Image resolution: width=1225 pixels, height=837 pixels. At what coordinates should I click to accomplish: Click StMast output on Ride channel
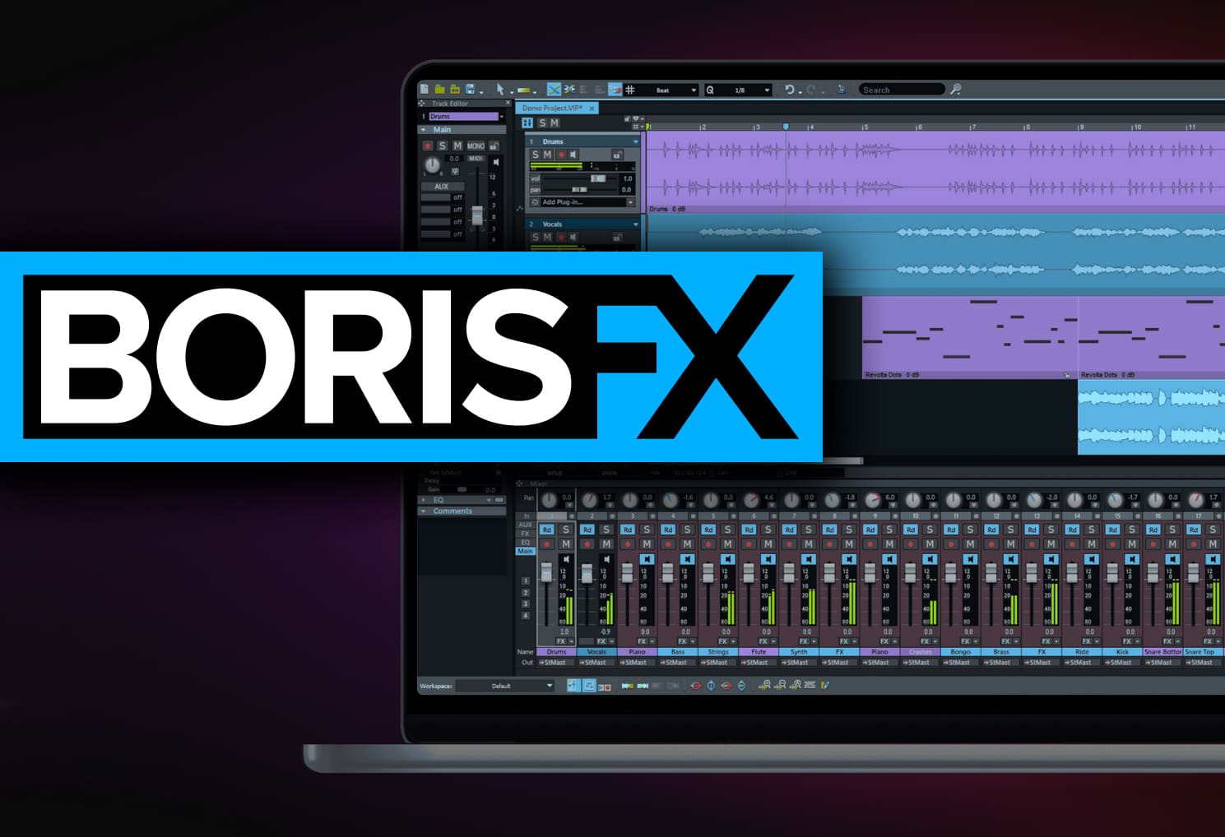coord(1081,662)
